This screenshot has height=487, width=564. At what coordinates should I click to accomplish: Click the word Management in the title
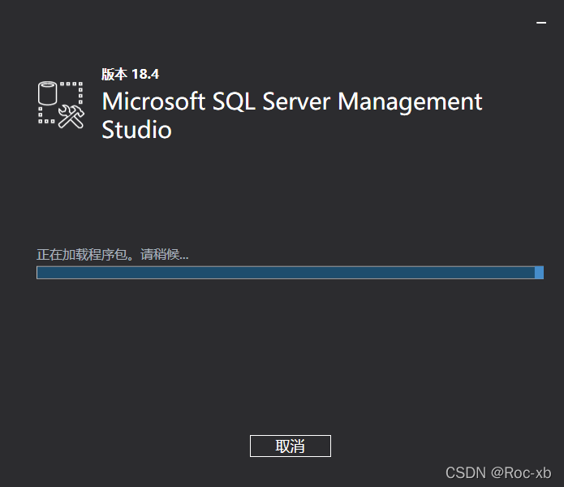click(410, 102)
